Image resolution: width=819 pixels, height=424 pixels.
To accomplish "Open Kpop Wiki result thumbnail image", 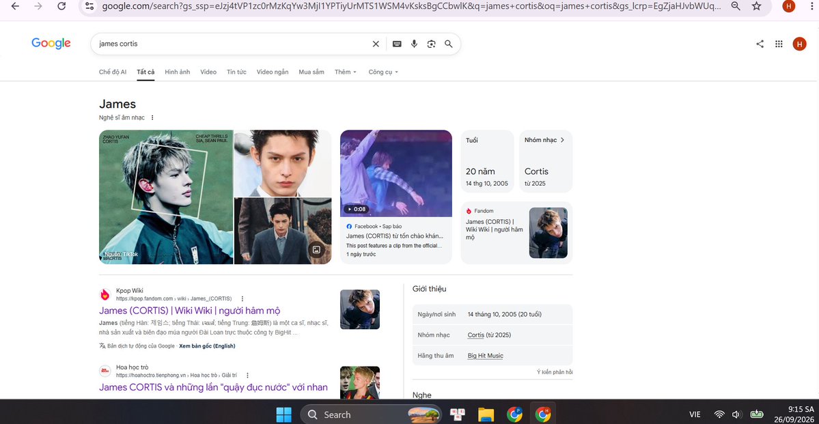I will (360, 310).
